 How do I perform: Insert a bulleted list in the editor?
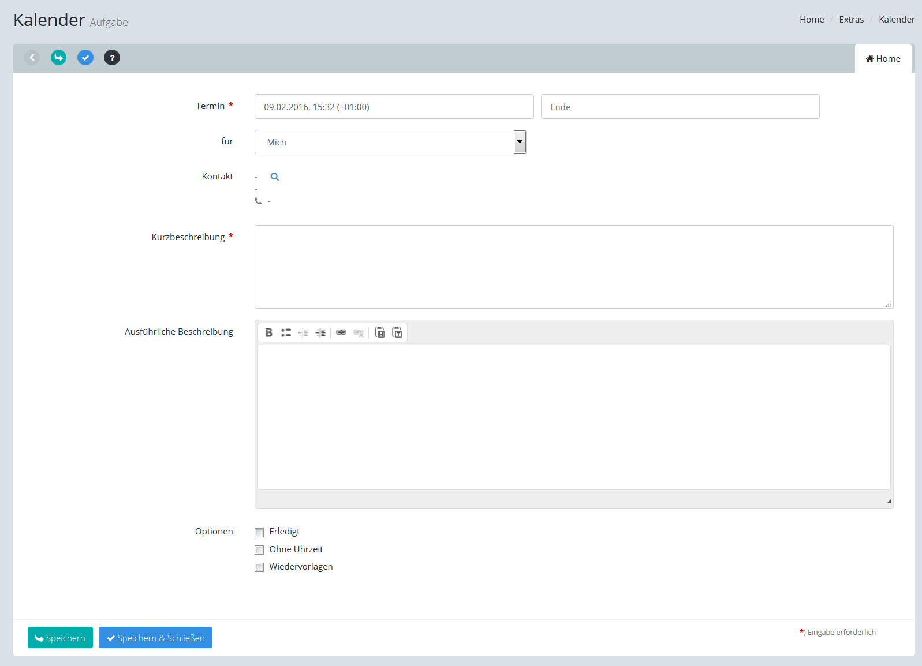tap(286, 332)
